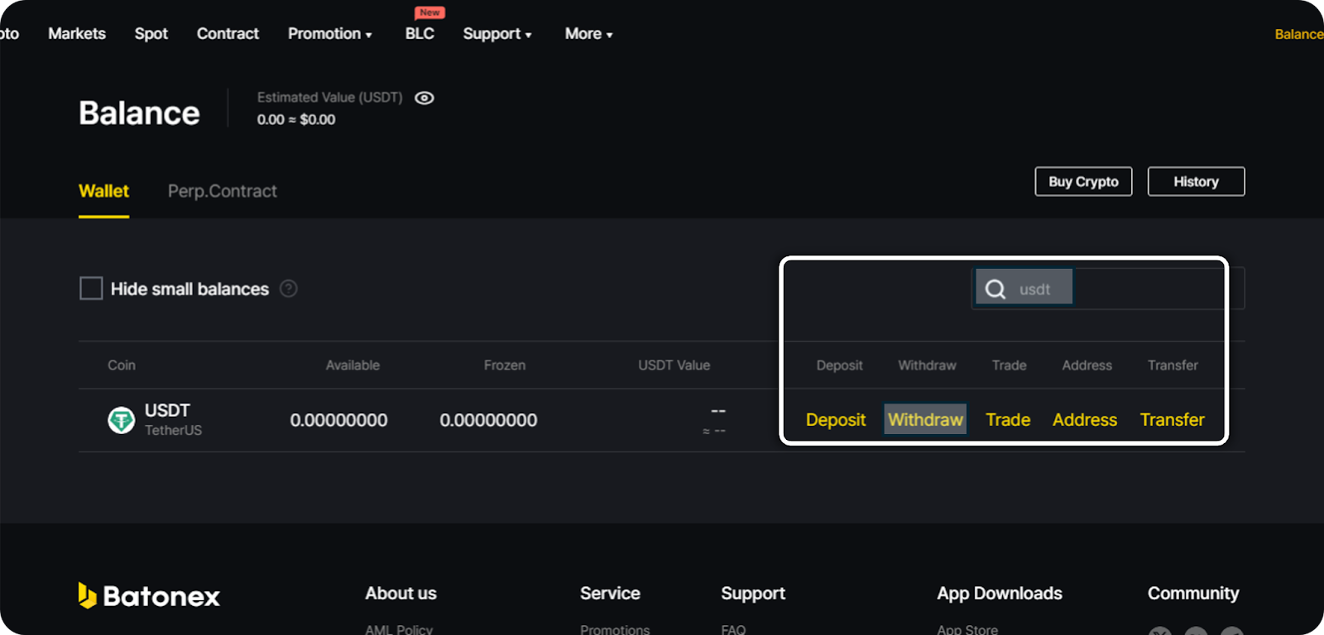Click the Coin column header
The image size is (1324, 635).
(x=122, y=365)
